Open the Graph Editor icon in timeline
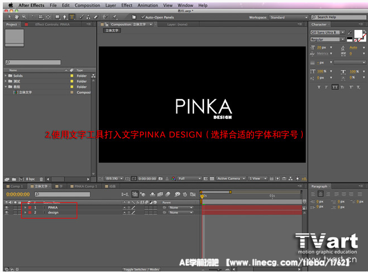 point(193,194)
